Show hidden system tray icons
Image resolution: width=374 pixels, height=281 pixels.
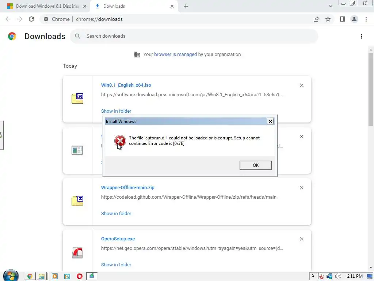[313, 276]
